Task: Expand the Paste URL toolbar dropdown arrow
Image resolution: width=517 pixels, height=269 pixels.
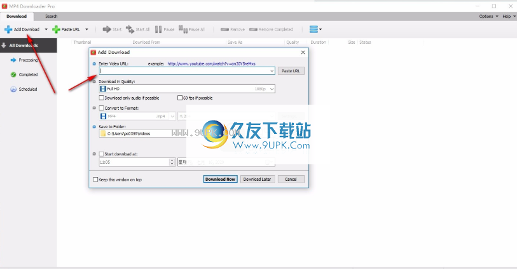Action: pos(86,30)
